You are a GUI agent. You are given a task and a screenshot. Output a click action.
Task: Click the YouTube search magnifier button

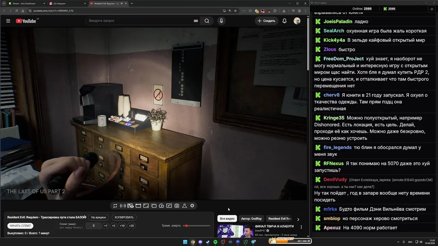[x=207, y=21]
